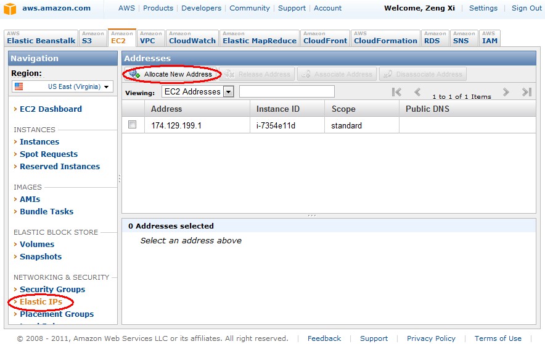Open the AWS menu in the top bar
The width and height of the screenshot is (545, 344).
coord(126,8)
